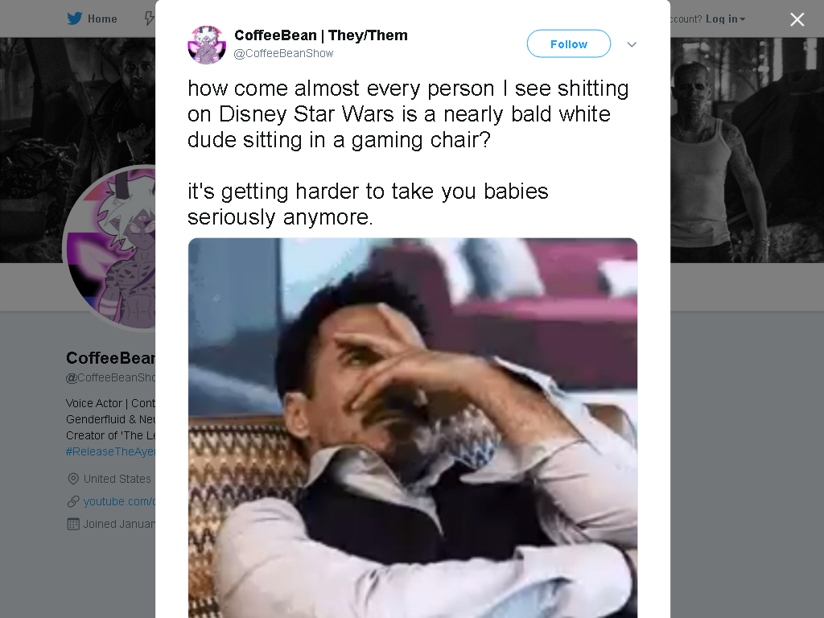Screen dimensions: 824x618
Task: Click the @CoffeeBeanShow handle in the tweet
Action: pyautogui.click(x=283, y=53)
